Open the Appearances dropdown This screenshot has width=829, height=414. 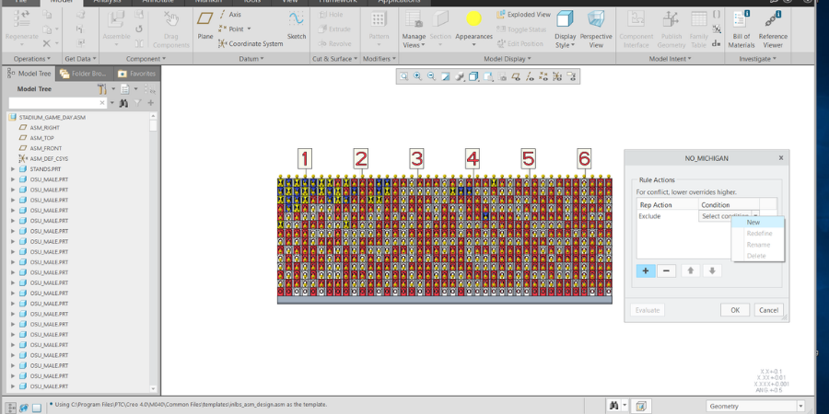click(474, 41)
